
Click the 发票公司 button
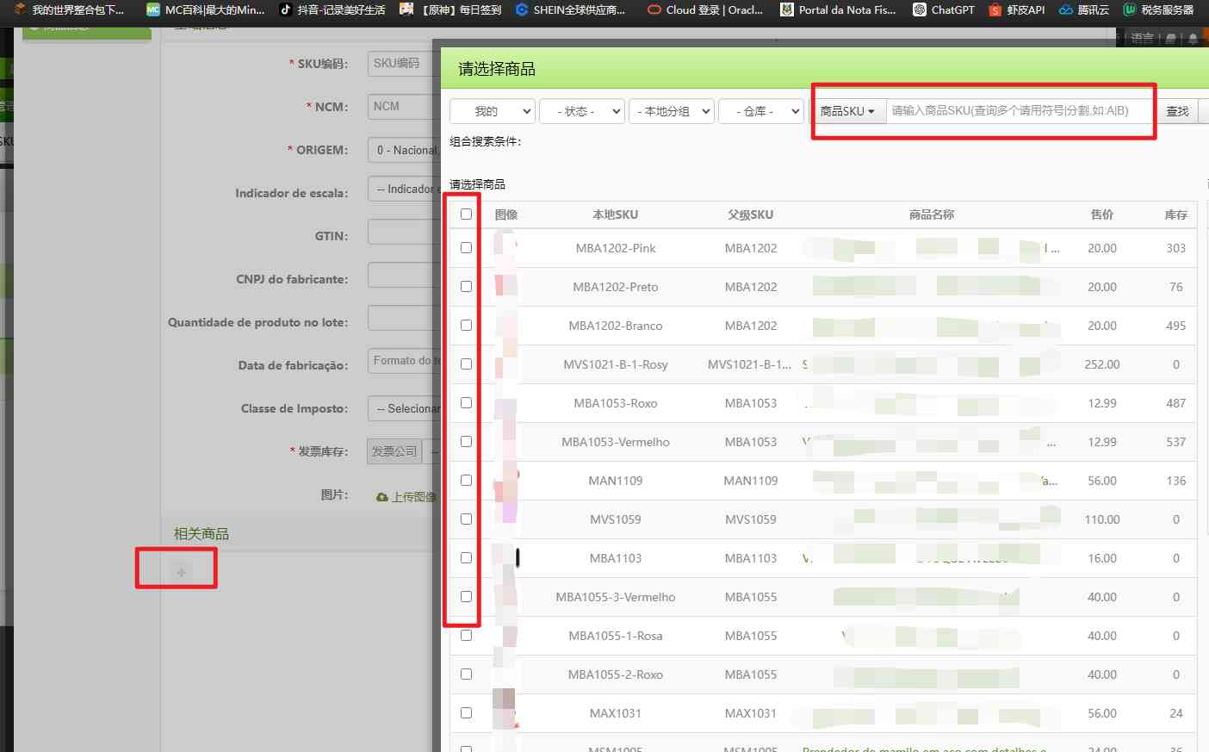394,451
